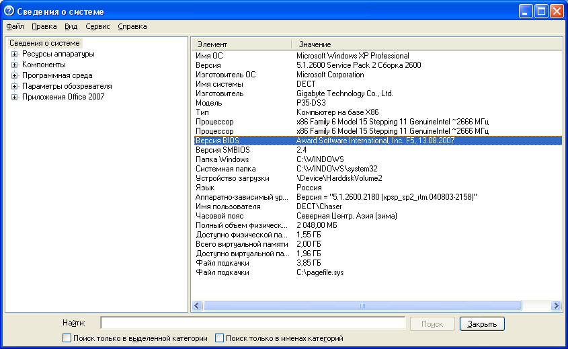This screenshot has height=349, width=568.
Task: Open the Вид menu
Action: pos(71,26)
